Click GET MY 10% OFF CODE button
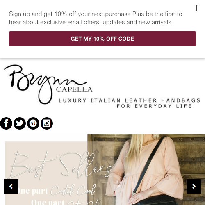 [x=102, y=39]
